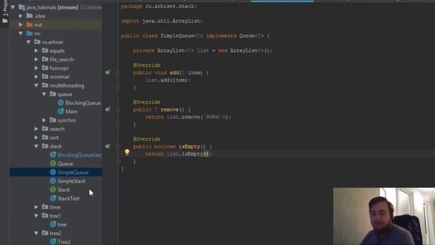Click the file_search package folder icon
This screenshot has width=435, height=245.
45,59
